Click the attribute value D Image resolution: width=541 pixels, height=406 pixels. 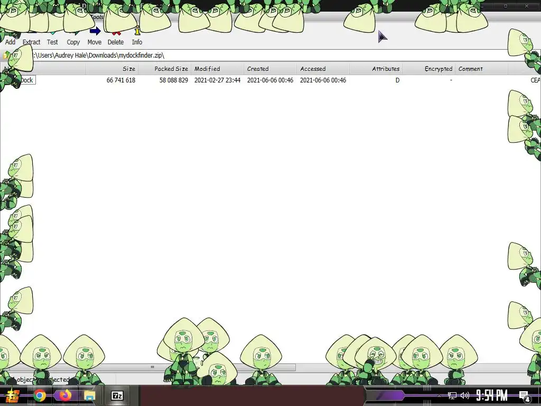coord(397,80)
